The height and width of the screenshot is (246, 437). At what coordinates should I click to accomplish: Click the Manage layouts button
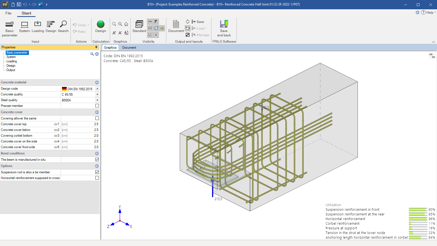[x=200, y=35]
